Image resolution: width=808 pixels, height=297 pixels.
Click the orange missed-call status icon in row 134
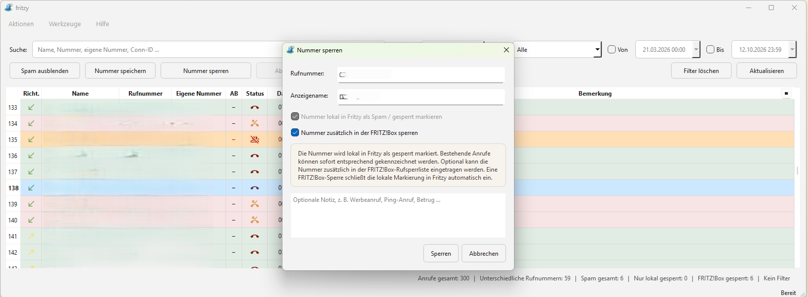[x=255, y=123]
